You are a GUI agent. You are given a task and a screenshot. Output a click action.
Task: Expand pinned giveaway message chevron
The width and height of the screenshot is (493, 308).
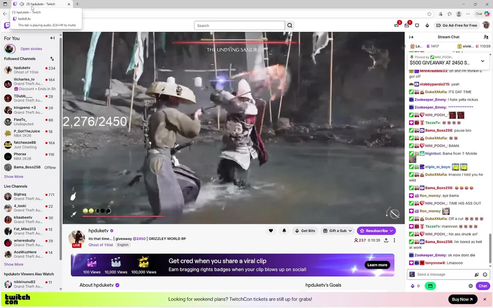click(x=483, y=61)
